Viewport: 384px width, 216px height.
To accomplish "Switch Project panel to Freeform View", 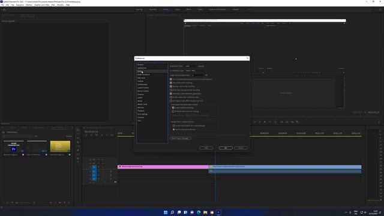I will coord(17,203).
